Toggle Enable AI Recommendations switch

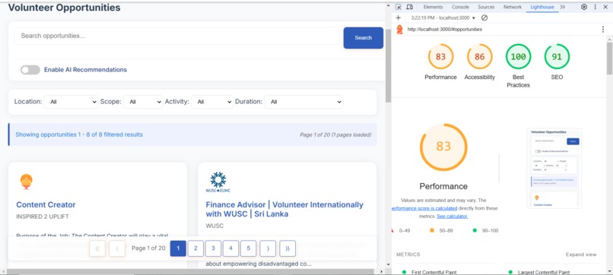(x=30, y=70)
